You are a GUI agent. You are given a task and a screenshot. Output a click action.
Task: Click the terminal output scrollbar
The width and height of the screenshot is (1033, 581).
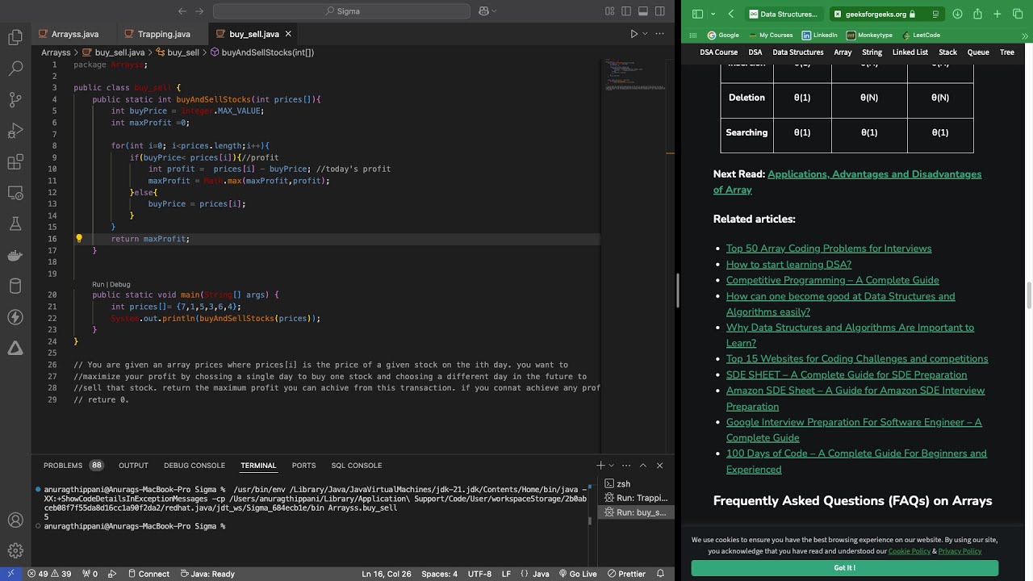[x=590, y=520]
